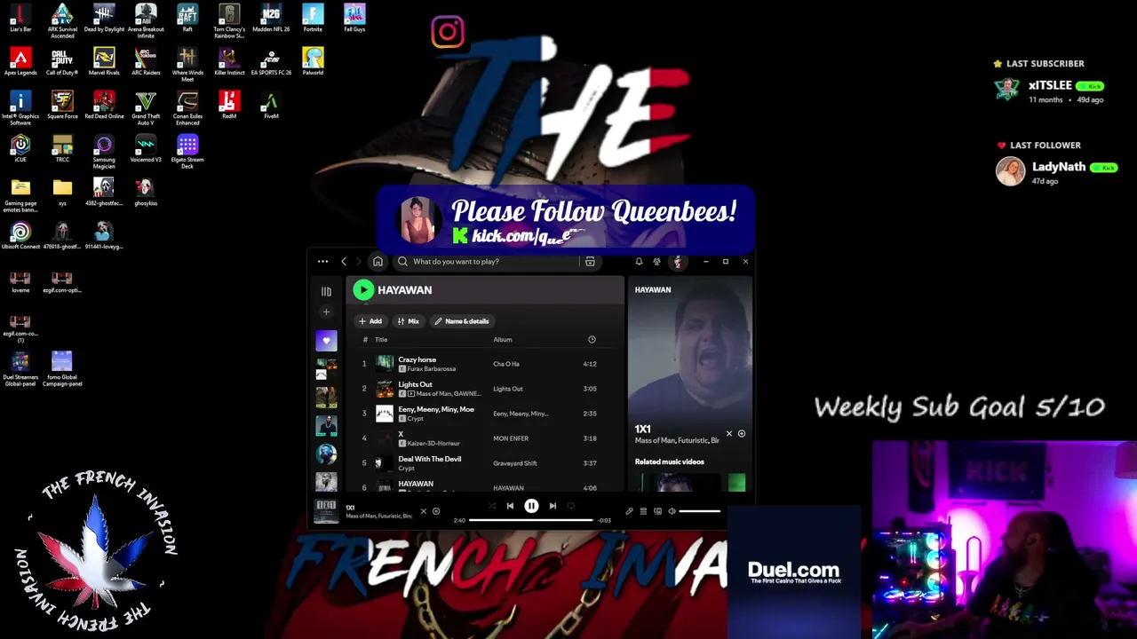
Task: Skip to next track
Action: point(553,506)
